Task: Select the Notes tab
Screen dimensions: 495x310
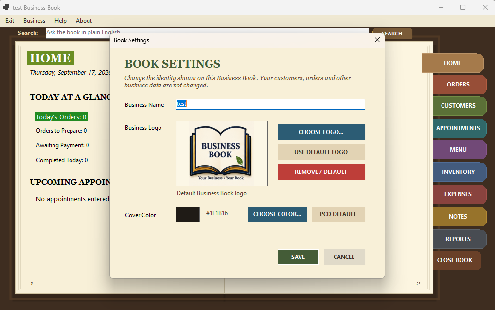Action: pos(460,217)
